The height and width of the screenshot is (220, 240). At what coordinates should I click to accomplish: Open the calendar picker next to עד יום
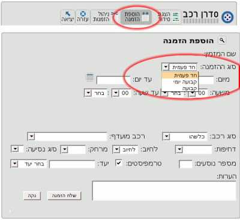coord(90,77)
